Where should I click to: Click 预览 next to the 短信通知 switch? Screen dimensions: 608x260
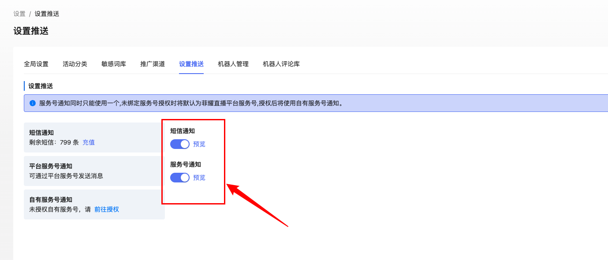click(x=199, y=144)
